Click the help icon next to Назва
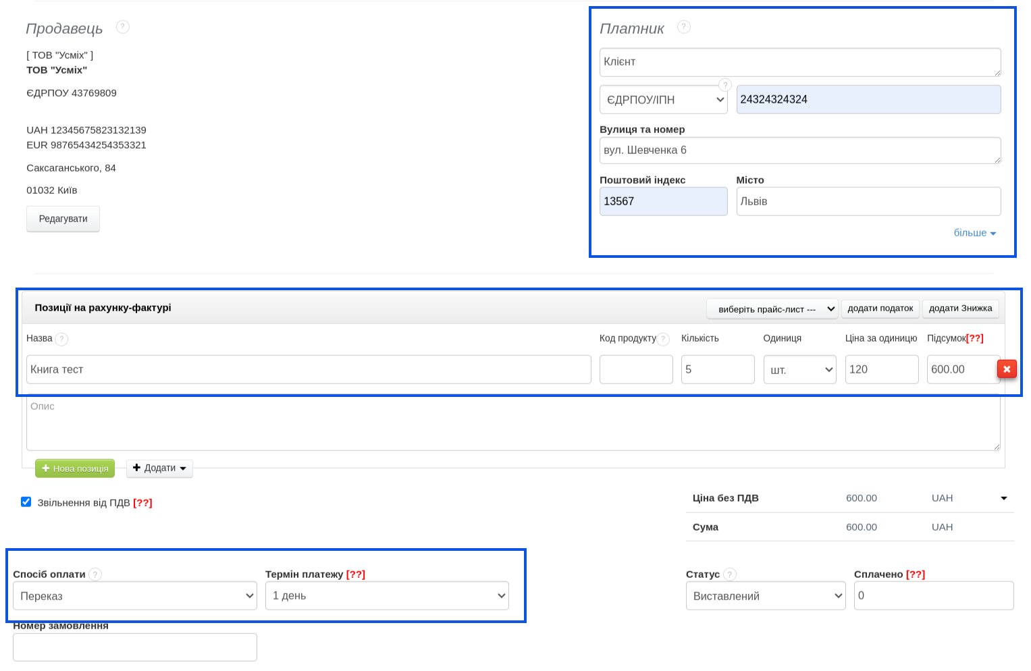Viewport: 1031px width, 671px height. 61,339
